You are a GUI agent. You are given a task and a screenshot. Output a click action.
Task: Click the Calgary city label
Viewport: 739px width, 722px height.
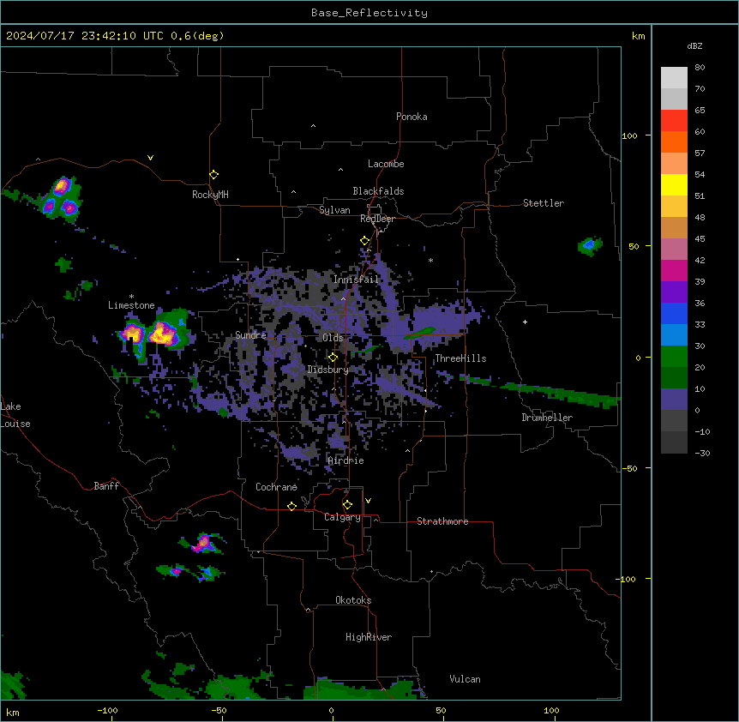pos(342,517)
